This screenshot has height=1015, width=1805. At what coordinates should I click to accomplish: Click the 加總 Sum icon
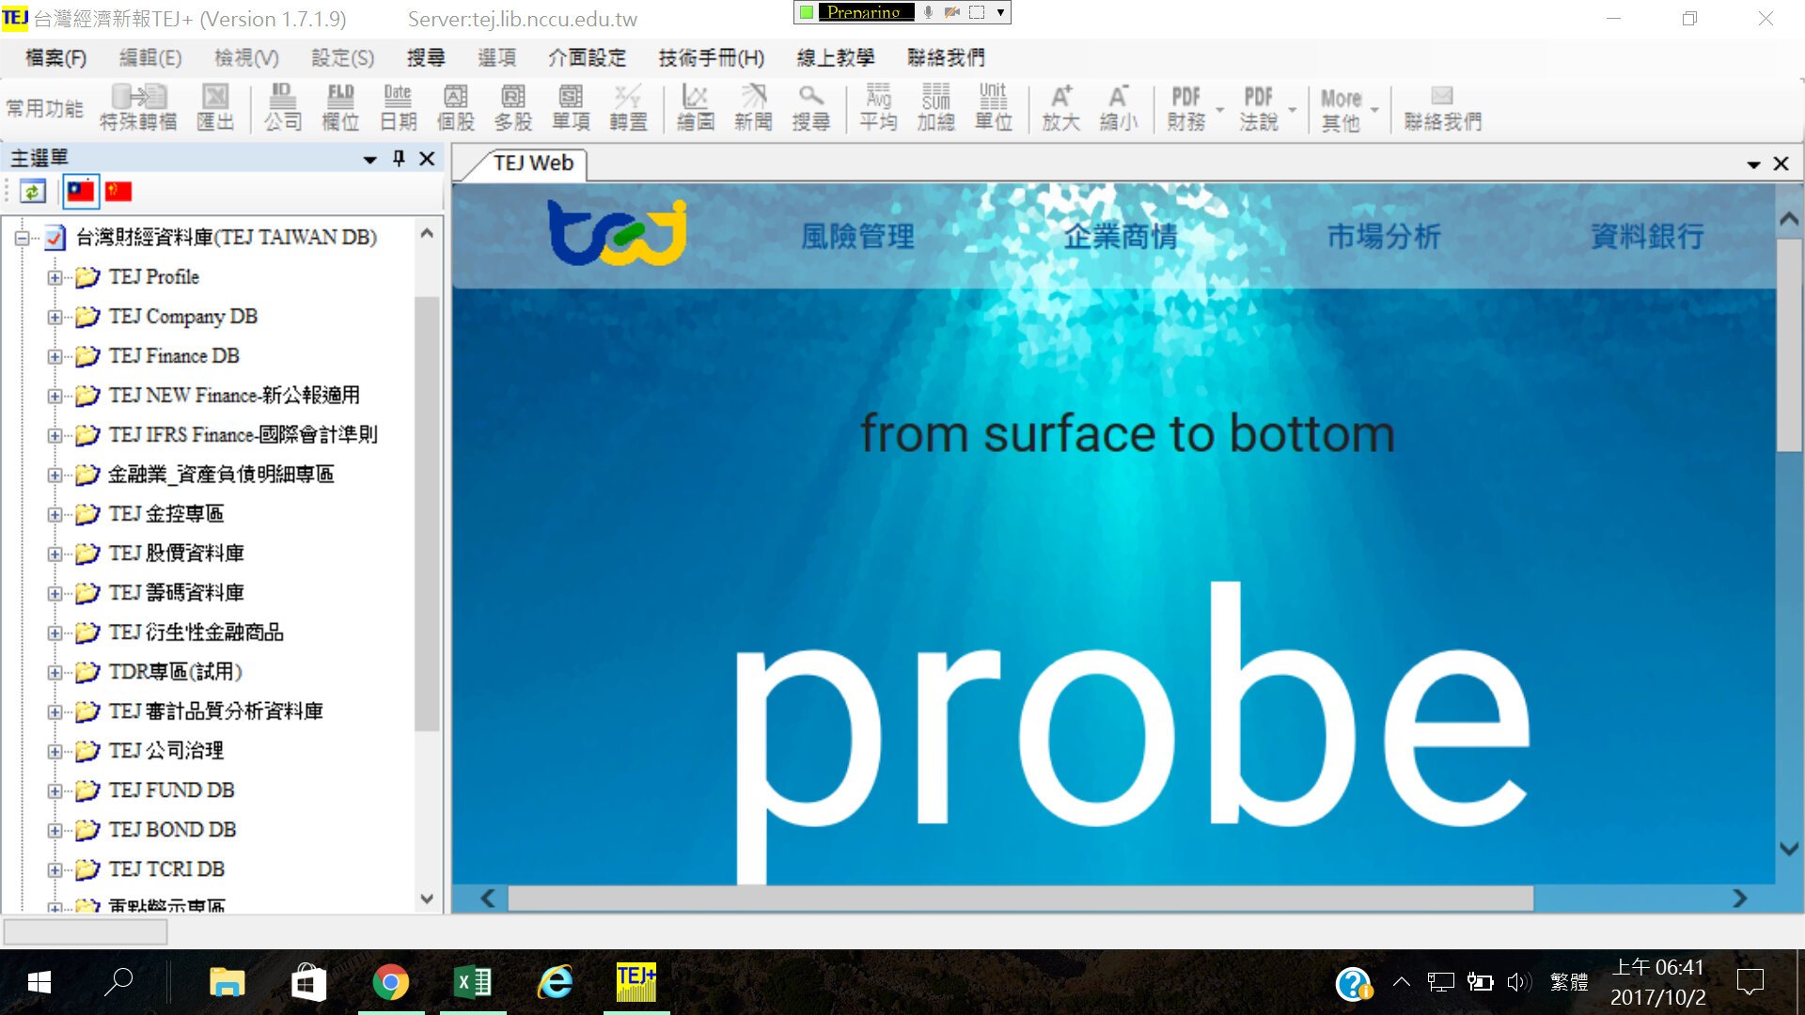click(x=936, y=107)
